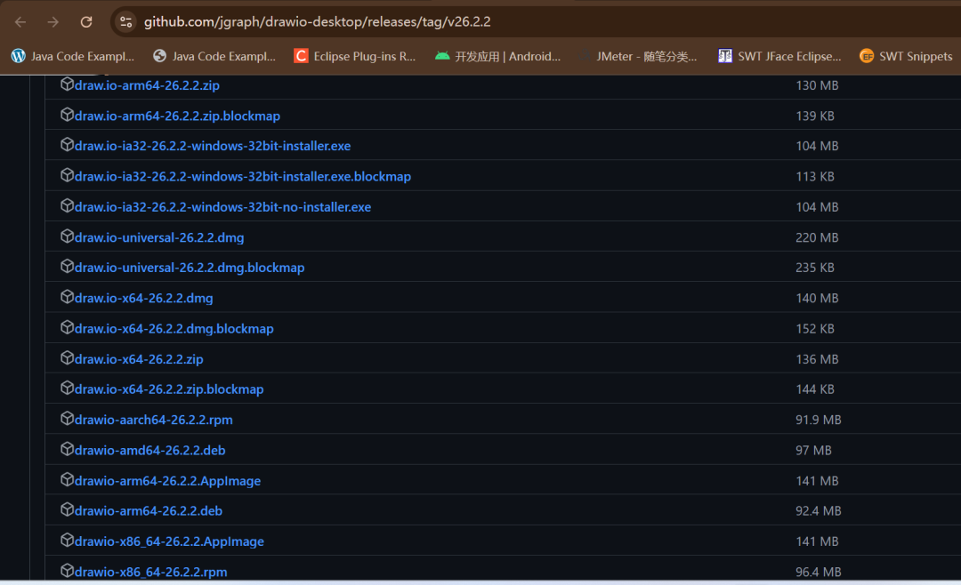Screen dimensions: 961x585
Task: Download draw.io-universal-26.2.2.dmg.blockmap
Action: (190, 268)
